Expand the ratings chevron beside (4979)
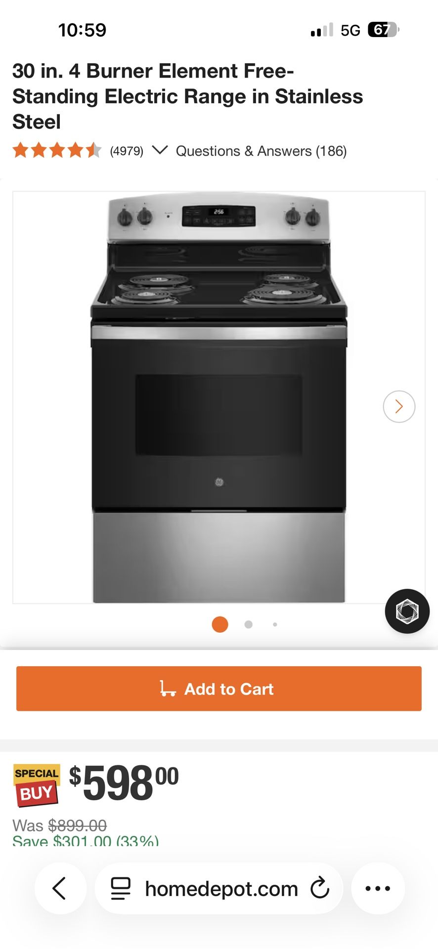Image resolution: width=438 pixels, height=949 pixels. (160, 150)
